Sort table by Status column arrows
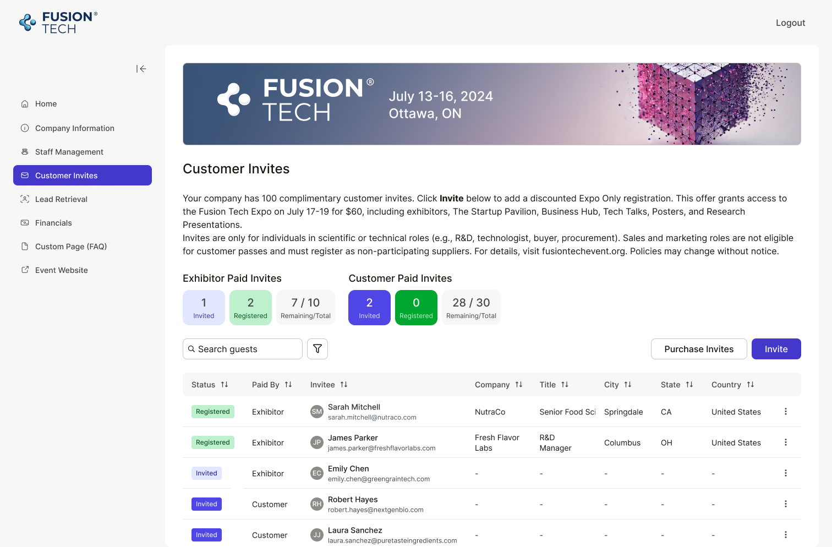Screen dimensions: 832x547 (x=225, y=385)
